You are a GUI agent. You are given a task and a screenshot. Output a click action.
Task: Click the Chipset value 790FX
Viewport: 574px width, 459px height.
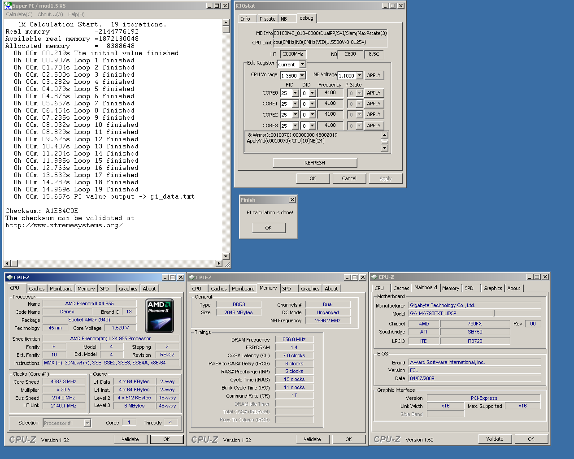(475, 324)
